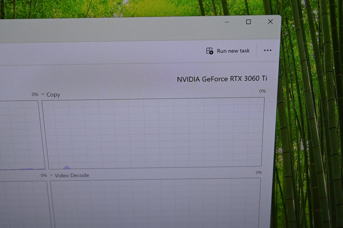
Task: Open the three-dot more options menu
Action: tap(268, 50)
